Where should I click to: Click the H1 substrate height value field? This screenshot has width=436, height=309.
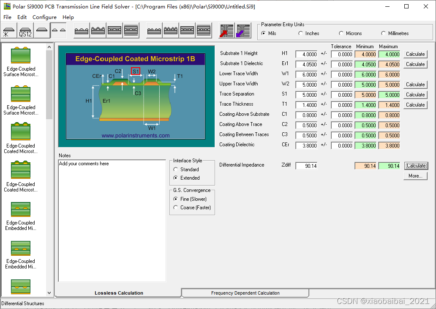(306, 54)
